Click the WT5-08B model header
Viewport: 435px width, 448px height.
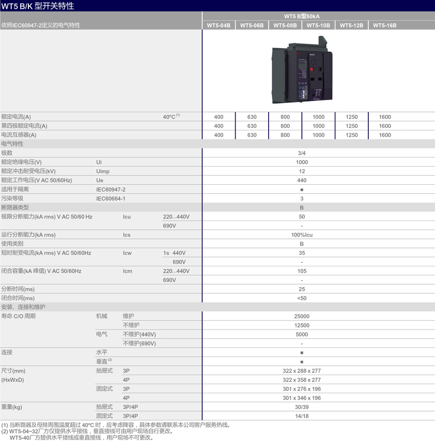click(285, 25)
